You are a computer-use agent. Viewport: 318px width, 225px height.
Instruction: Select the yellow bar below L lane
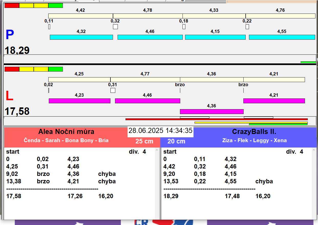(x=251, y=122)
